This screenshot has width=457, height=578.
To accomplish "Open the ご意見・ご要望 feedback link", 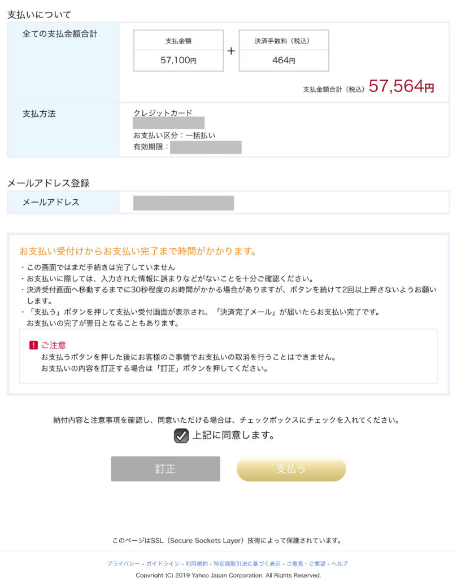I will [x=306, y=564].
